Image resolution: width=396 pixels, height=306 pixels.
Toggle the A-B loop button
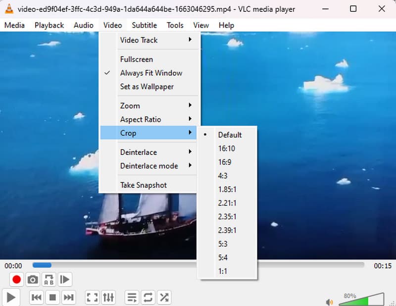[49, 279]
